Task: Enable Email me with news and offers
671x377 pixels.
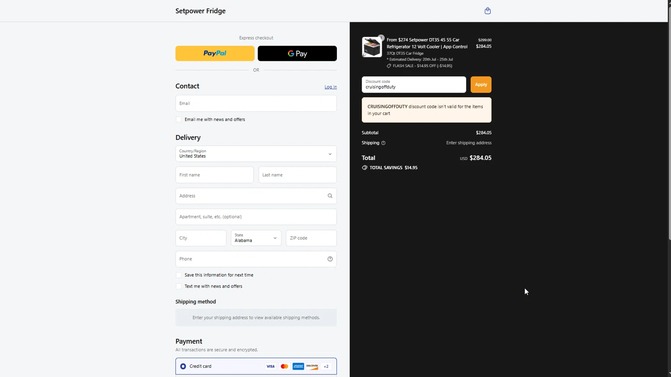Action: (179, 120)
